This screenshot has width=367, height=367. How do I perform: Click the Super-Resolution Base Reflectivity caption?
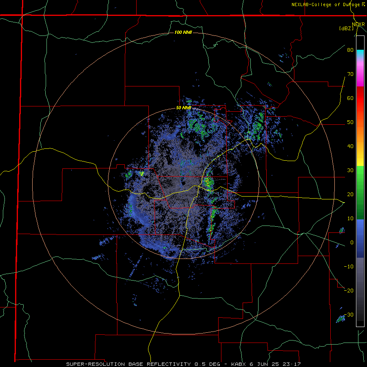coord(183,364)
